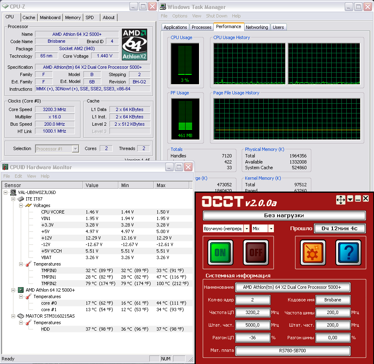Open View menu in Hardware Monitor
The width and height of the screenshot is (374, 364).
[31, 176]
